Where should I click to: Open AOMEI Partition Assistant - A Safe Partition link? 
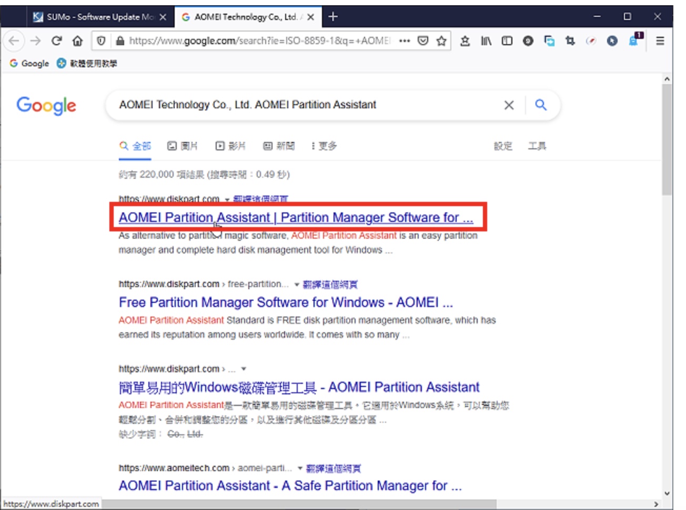290,486
